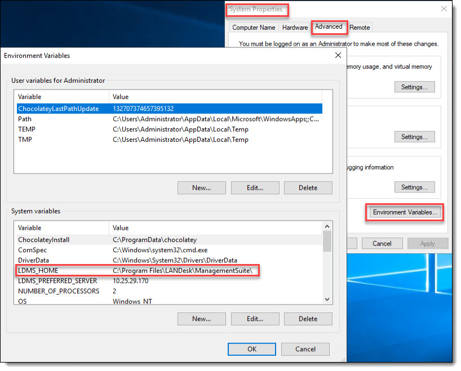Image resolution: width=461 pixels, height=371 pixels.
Task: Delete the selected user variable
Action: pos(308,187)
